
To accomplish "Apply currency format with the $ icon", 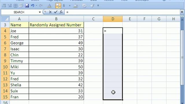I will click(64, 5).
